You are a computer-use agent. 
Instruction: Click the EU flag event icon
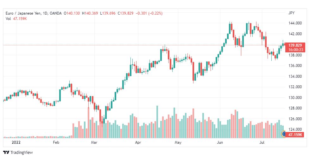pyautogui.click(x=283, y=134)
